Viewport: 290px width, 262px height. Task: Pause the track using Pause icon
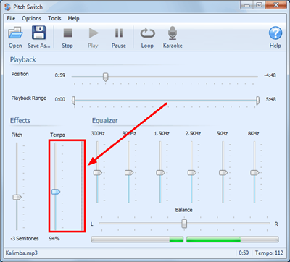119,33
